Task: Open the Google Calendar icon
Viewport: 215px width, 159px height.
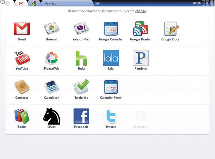Action: tap(111, 29)
